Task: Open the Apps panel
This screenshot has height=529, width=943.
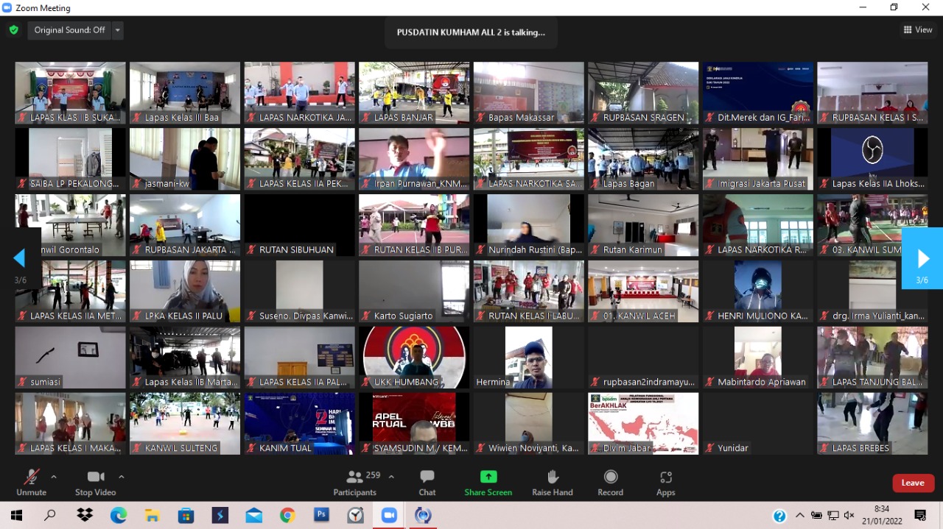Action: [x=665, y=482]
